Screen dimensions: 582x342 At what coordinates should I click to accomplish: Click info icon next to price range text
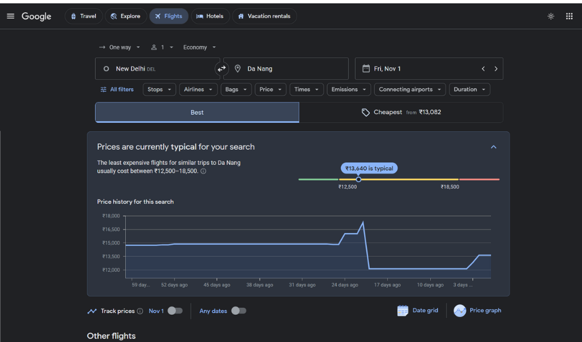pos(203,171)
